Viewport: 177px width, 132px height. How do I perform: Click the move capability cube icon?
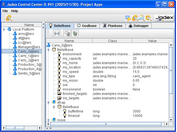[54, 120]
